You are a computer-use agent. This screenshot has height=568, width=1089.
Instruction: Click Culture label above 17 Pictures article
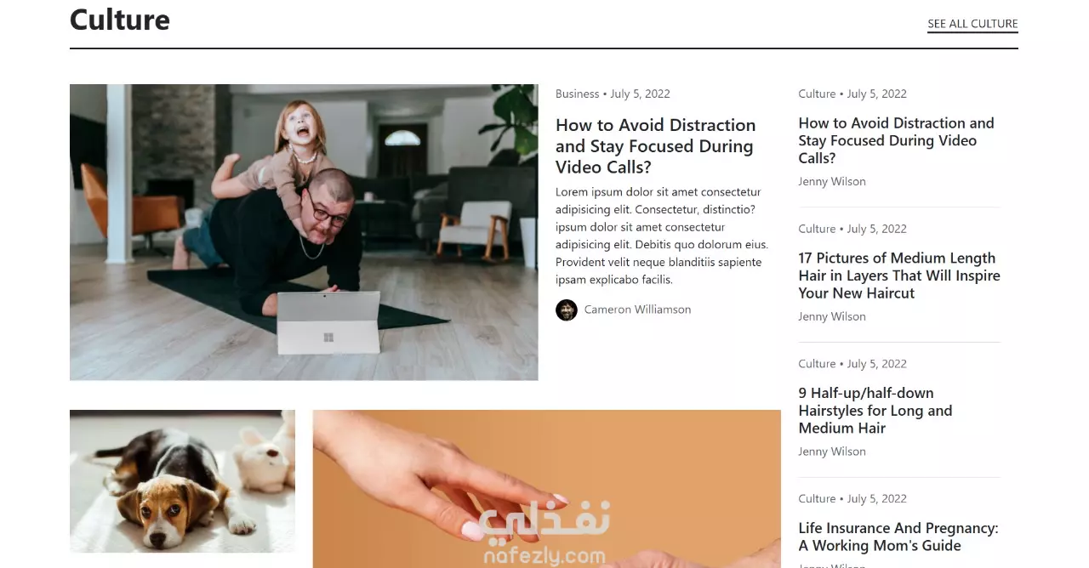click(817, 229)
